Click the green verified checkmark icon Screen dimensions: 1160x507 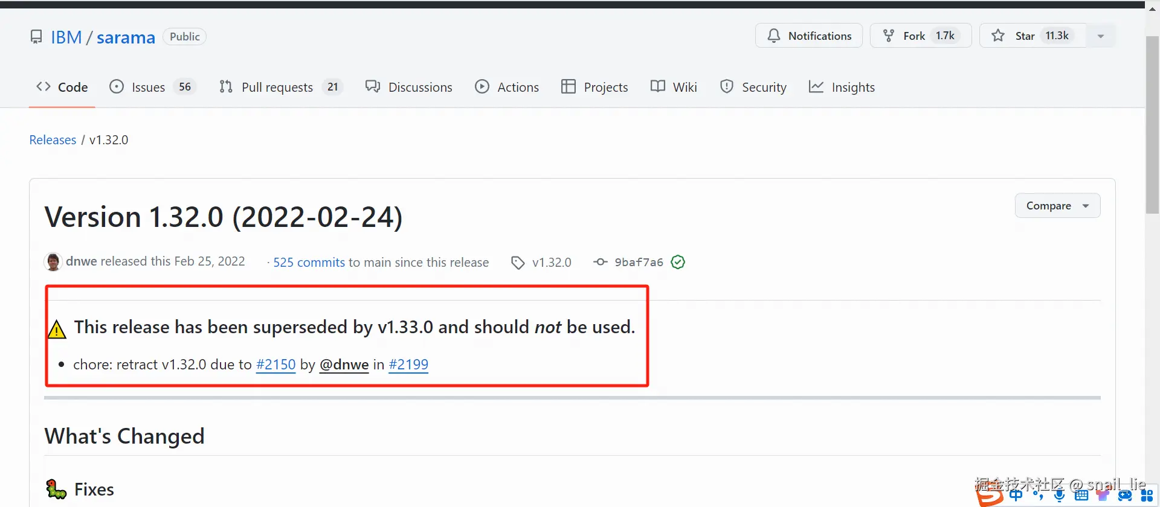click(x=678, y=262)
